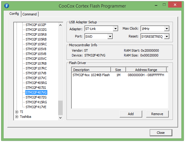Click the device tree scroll up arrow

60,25
